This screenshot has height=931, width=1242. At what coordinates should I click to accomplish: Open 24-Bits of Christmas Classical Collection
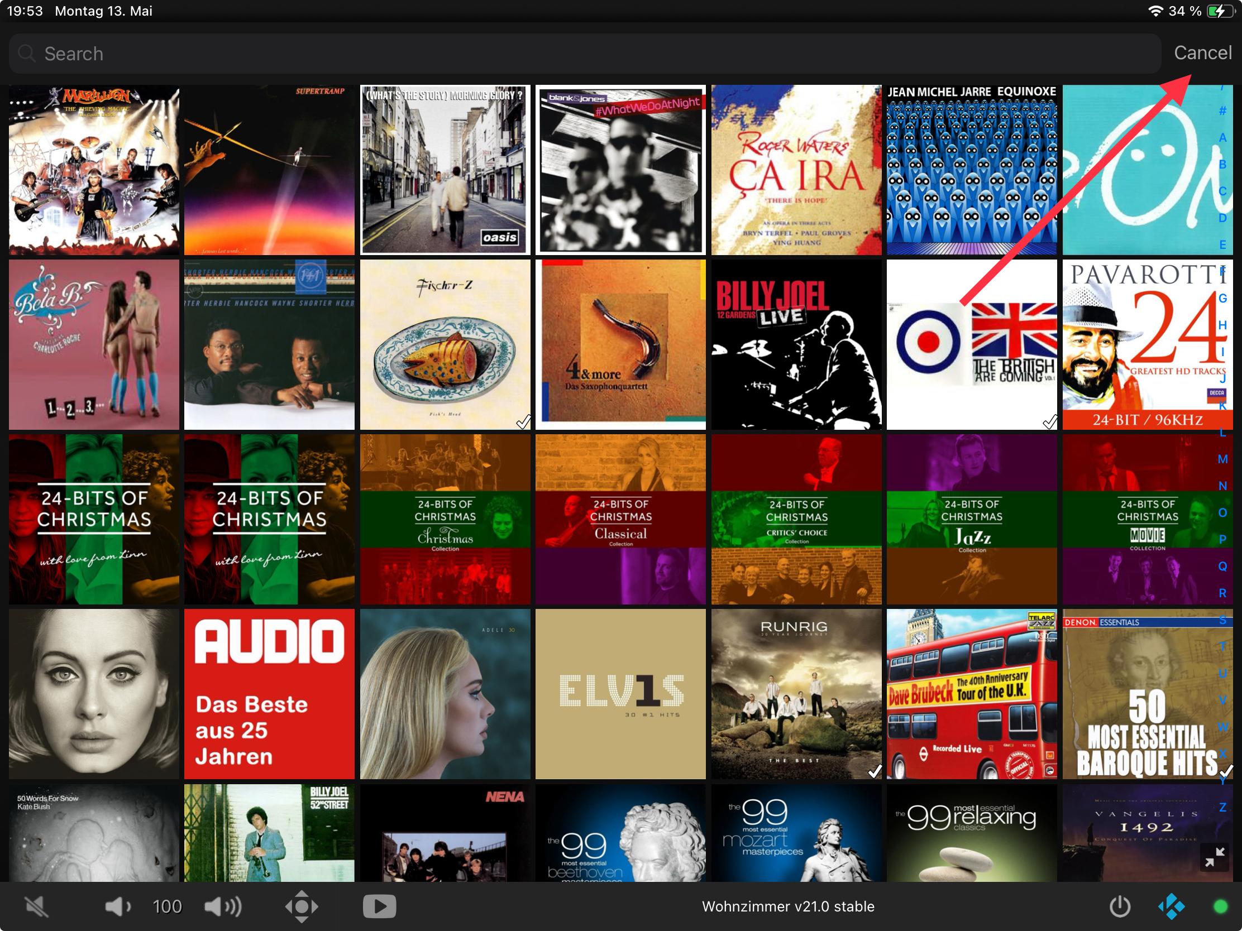click(620, 520)
